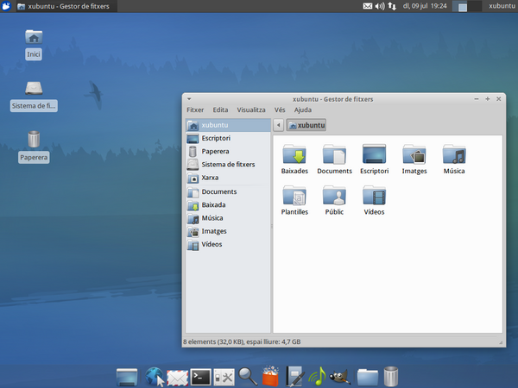Click the xubuntu path bar button

point(306,125)
